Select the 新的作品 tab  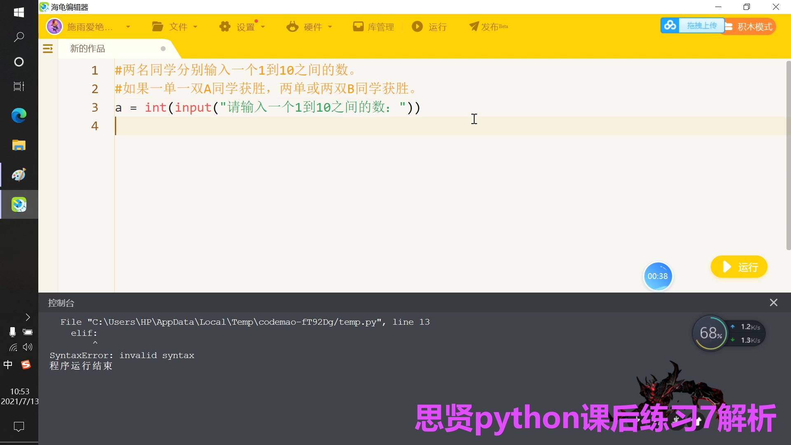(87, 49)
